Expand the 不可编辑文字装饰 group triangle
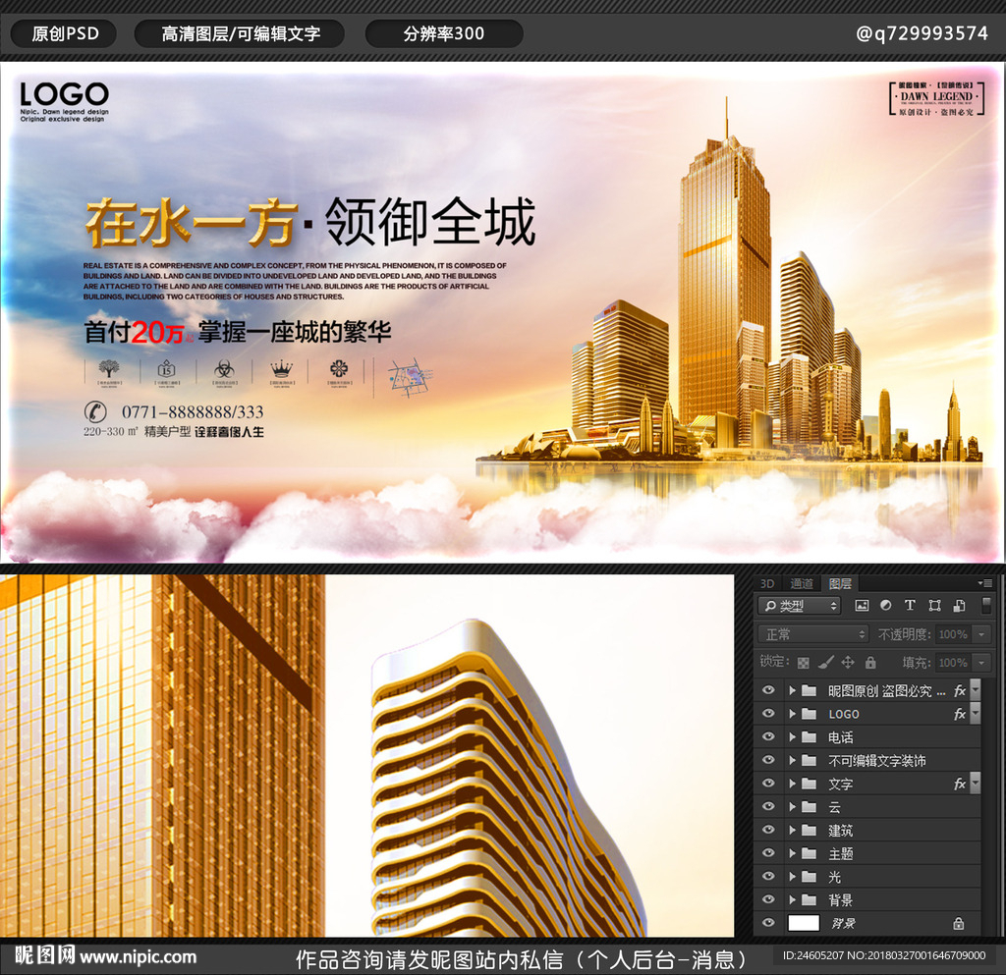The width and height of the screenshot is (1006, 975). pyautogui.click(x=793, y=760)
